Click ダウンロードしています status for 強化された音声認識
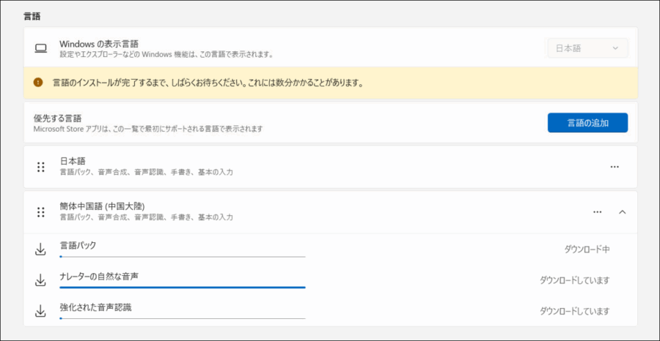Screen dimensions: 660x341 (574, 311)
